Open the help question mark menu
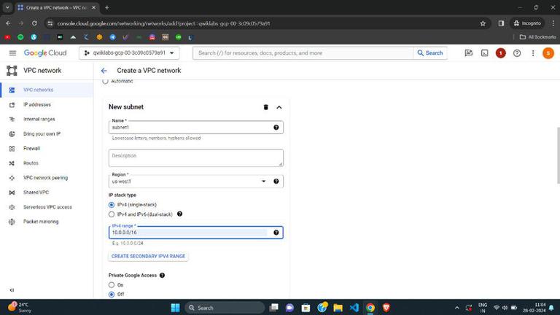 pos(516,52)
